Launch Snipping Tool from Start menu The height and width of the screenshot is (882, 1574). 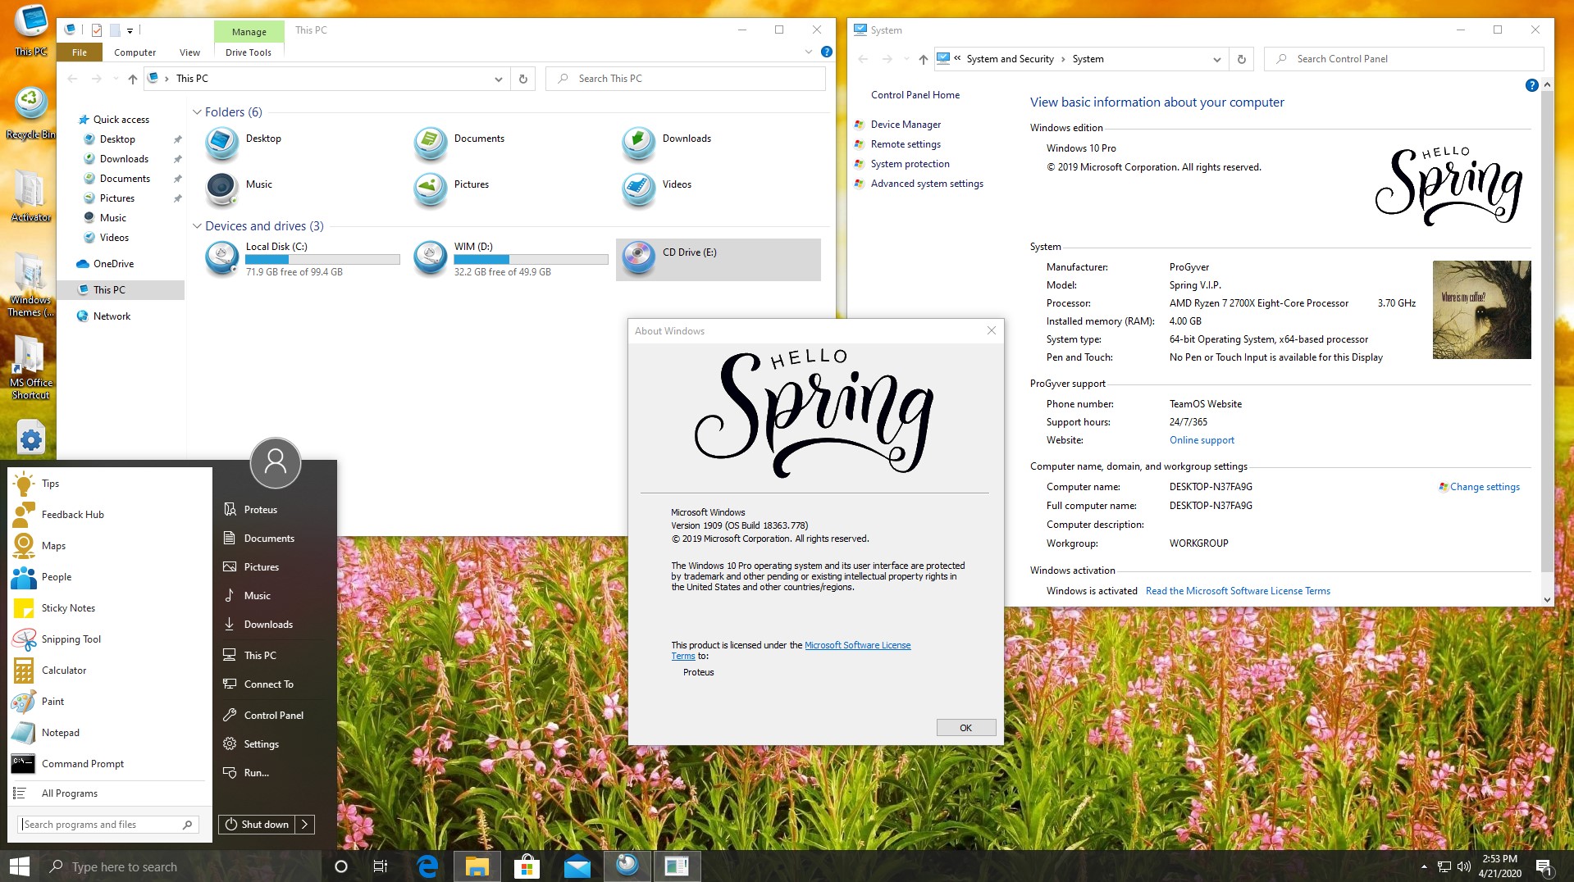tap(110, 639)
